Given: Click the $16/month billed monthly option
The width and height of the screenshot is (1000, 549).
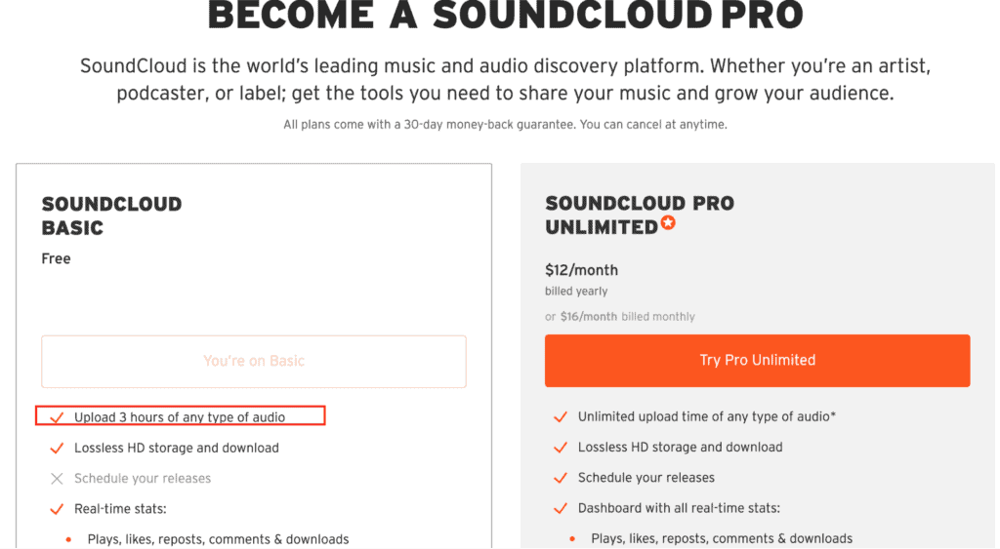Looking at the screenshot, I should pos(620,317).
